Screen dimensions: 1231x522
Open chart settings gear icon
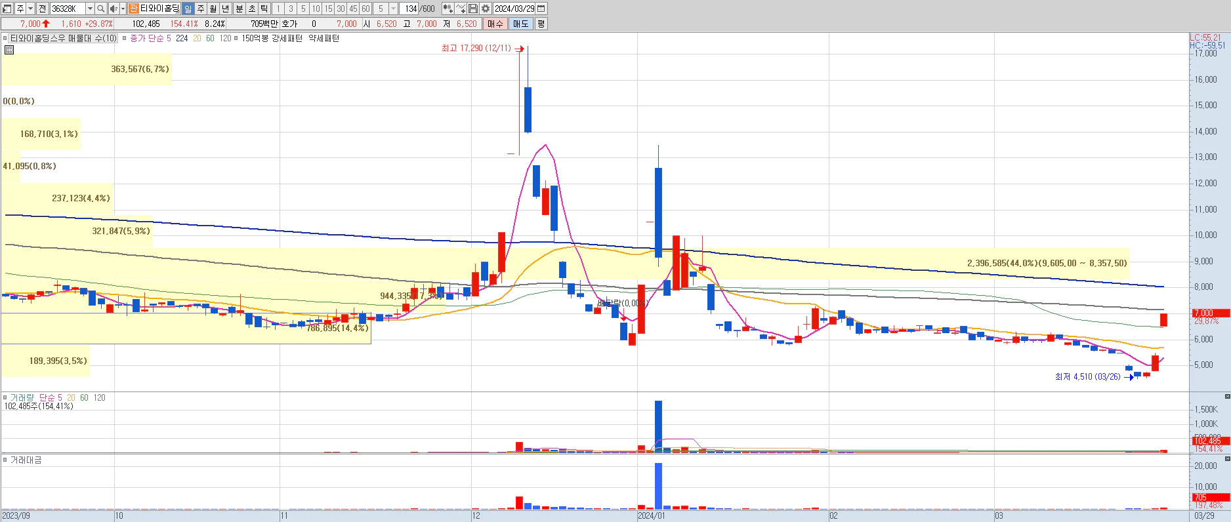coord(486,9)
